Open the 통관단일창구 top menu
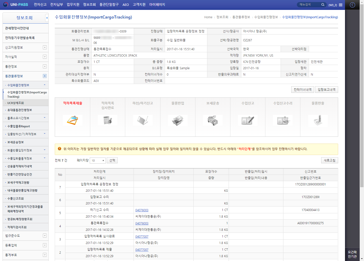364x261 pixels. pyautogui.click(x=109, y=5)
